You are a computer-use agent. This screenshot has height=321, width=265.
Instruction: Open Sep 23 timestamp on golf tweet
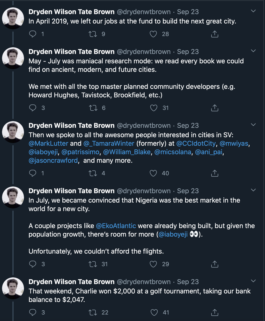click(188, 282)
